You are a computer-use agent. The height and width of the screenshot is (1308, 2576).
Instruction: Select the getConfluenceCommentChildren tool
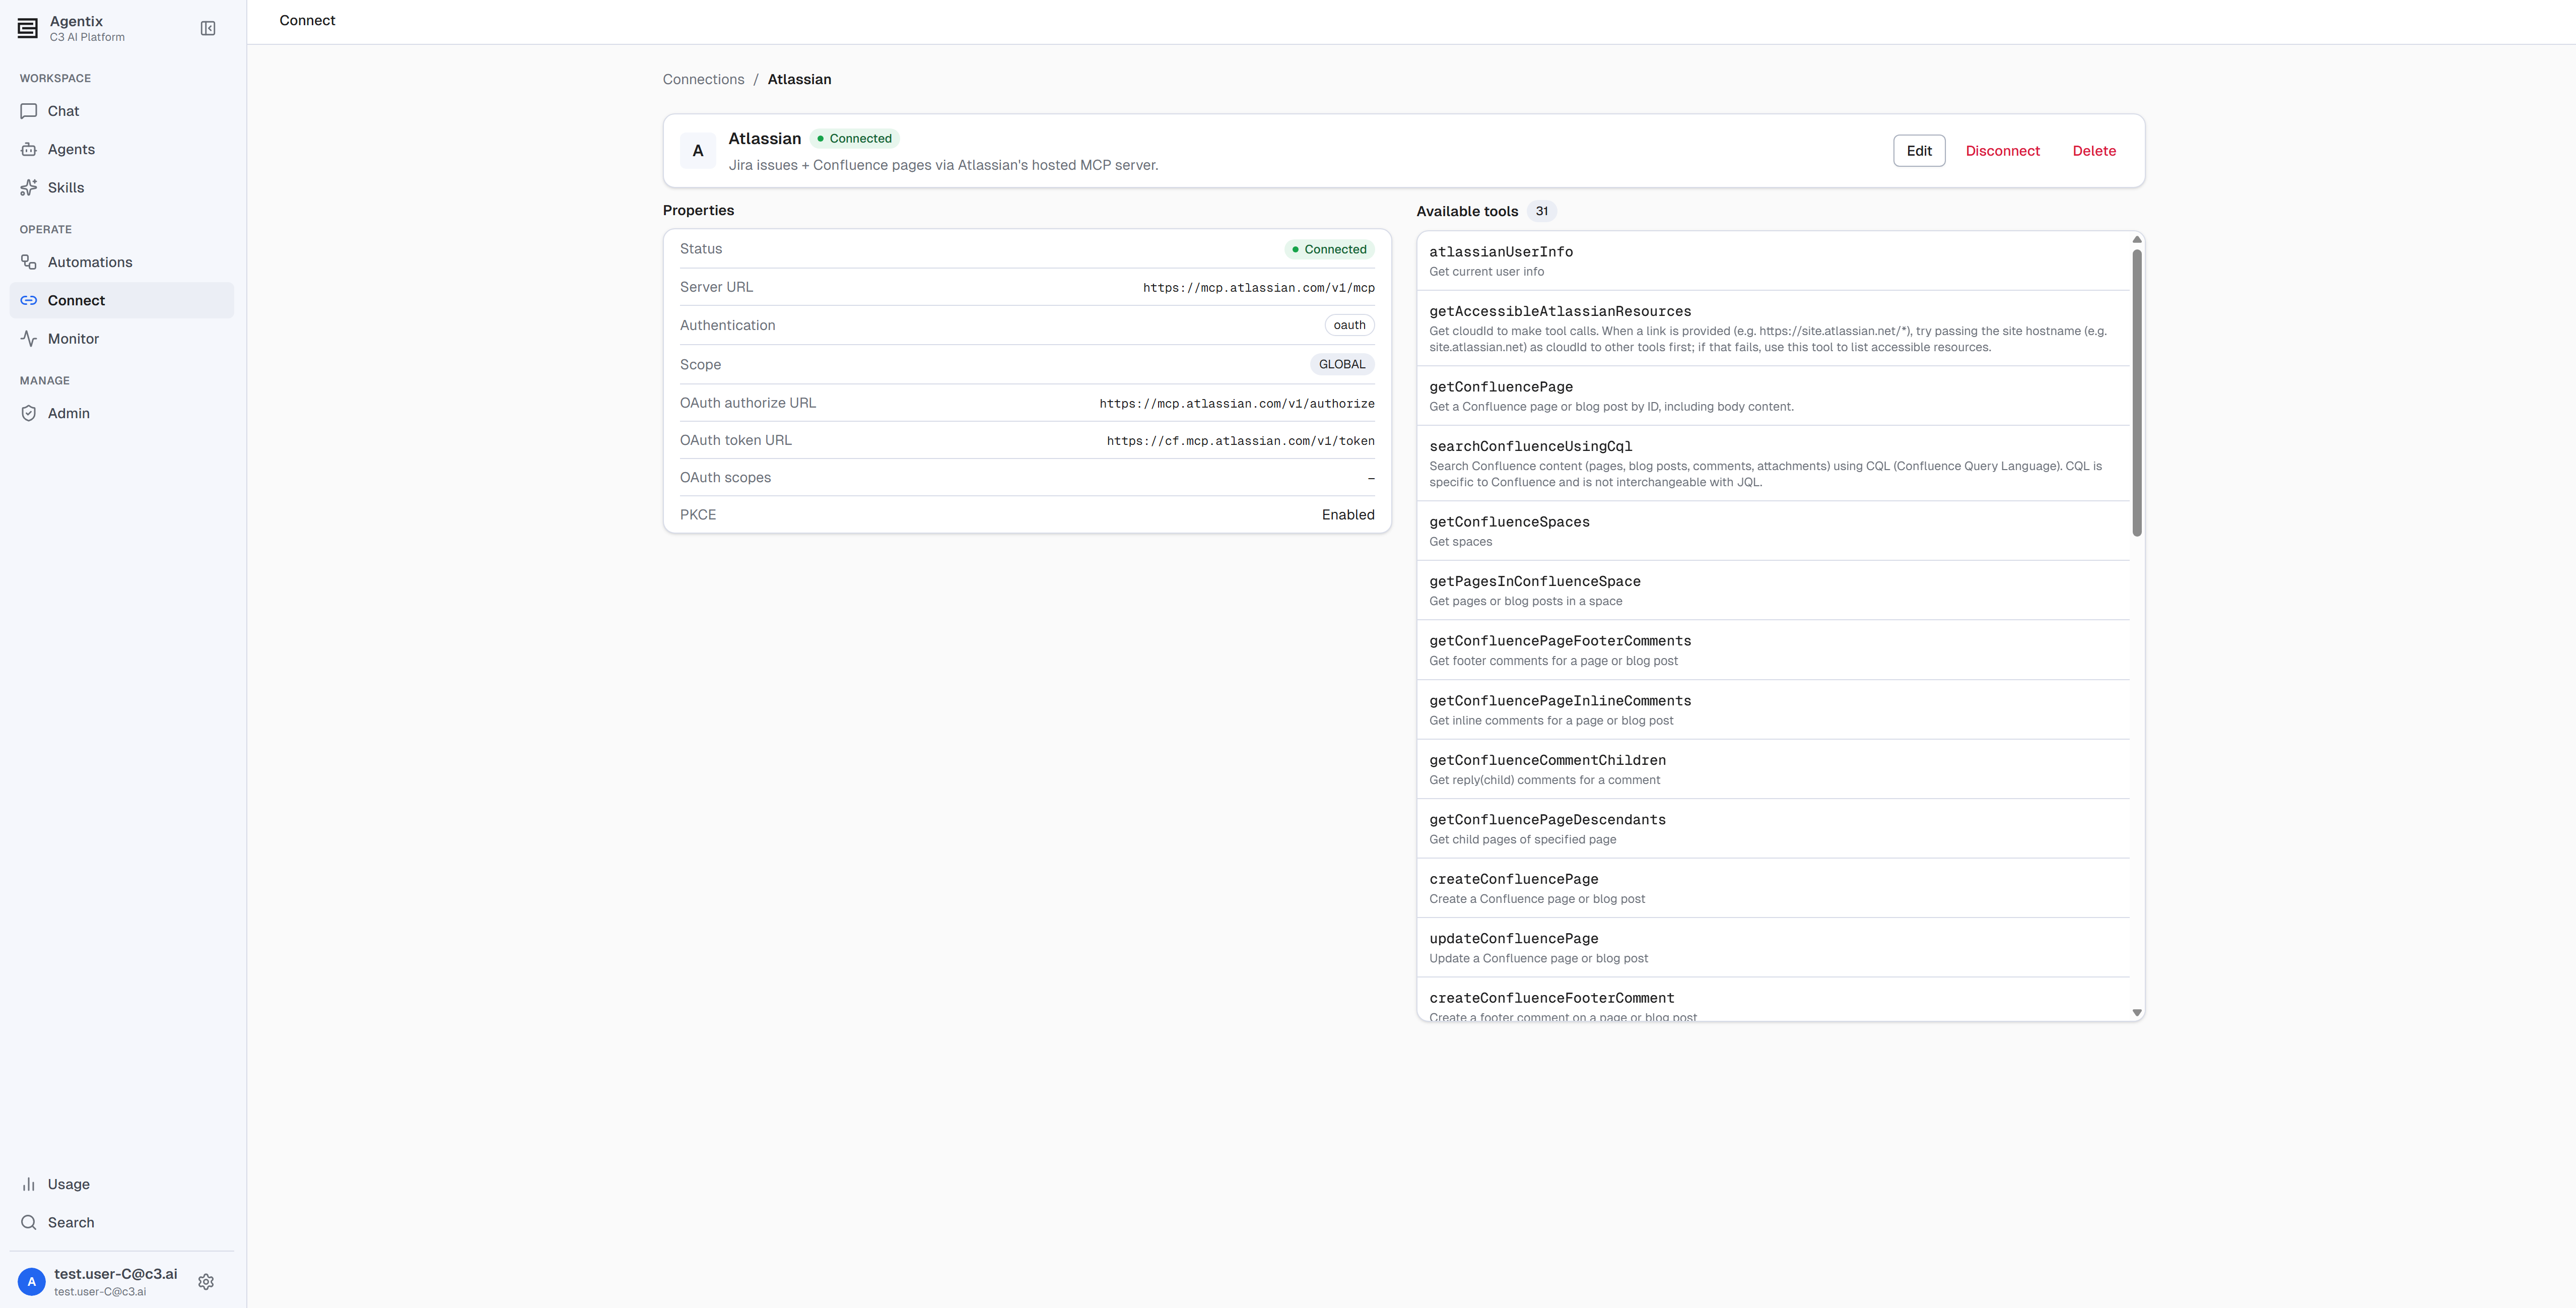1773,769
